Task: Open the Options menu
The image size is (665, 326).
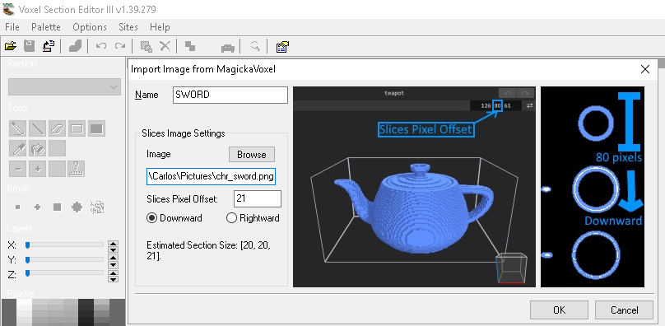Action: [90, 26]
